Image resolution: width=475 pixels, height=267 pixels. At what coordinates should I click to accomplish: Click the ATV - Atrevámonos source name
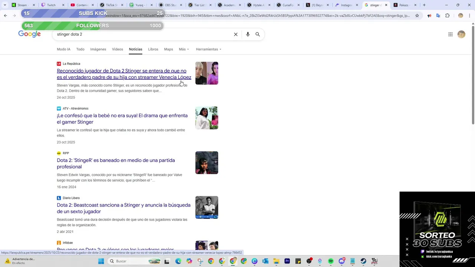click(x=75, y=109)
